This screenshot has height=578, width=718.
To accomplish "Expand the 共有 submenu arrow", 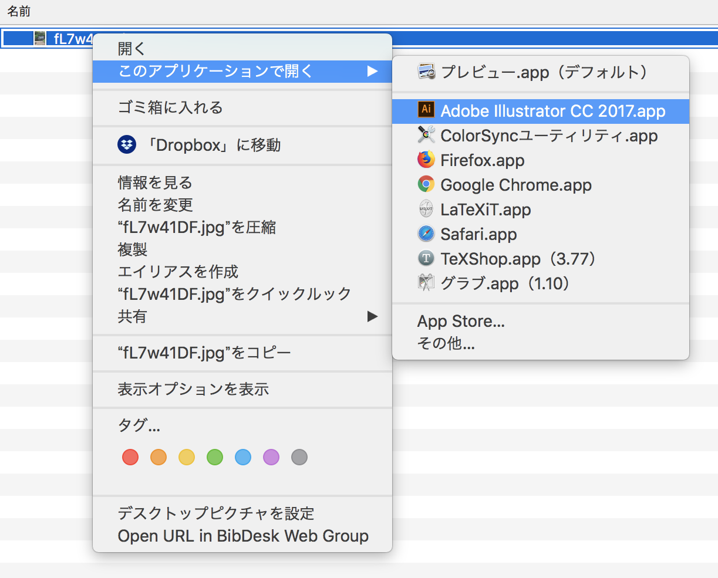I will coord(372,316).
